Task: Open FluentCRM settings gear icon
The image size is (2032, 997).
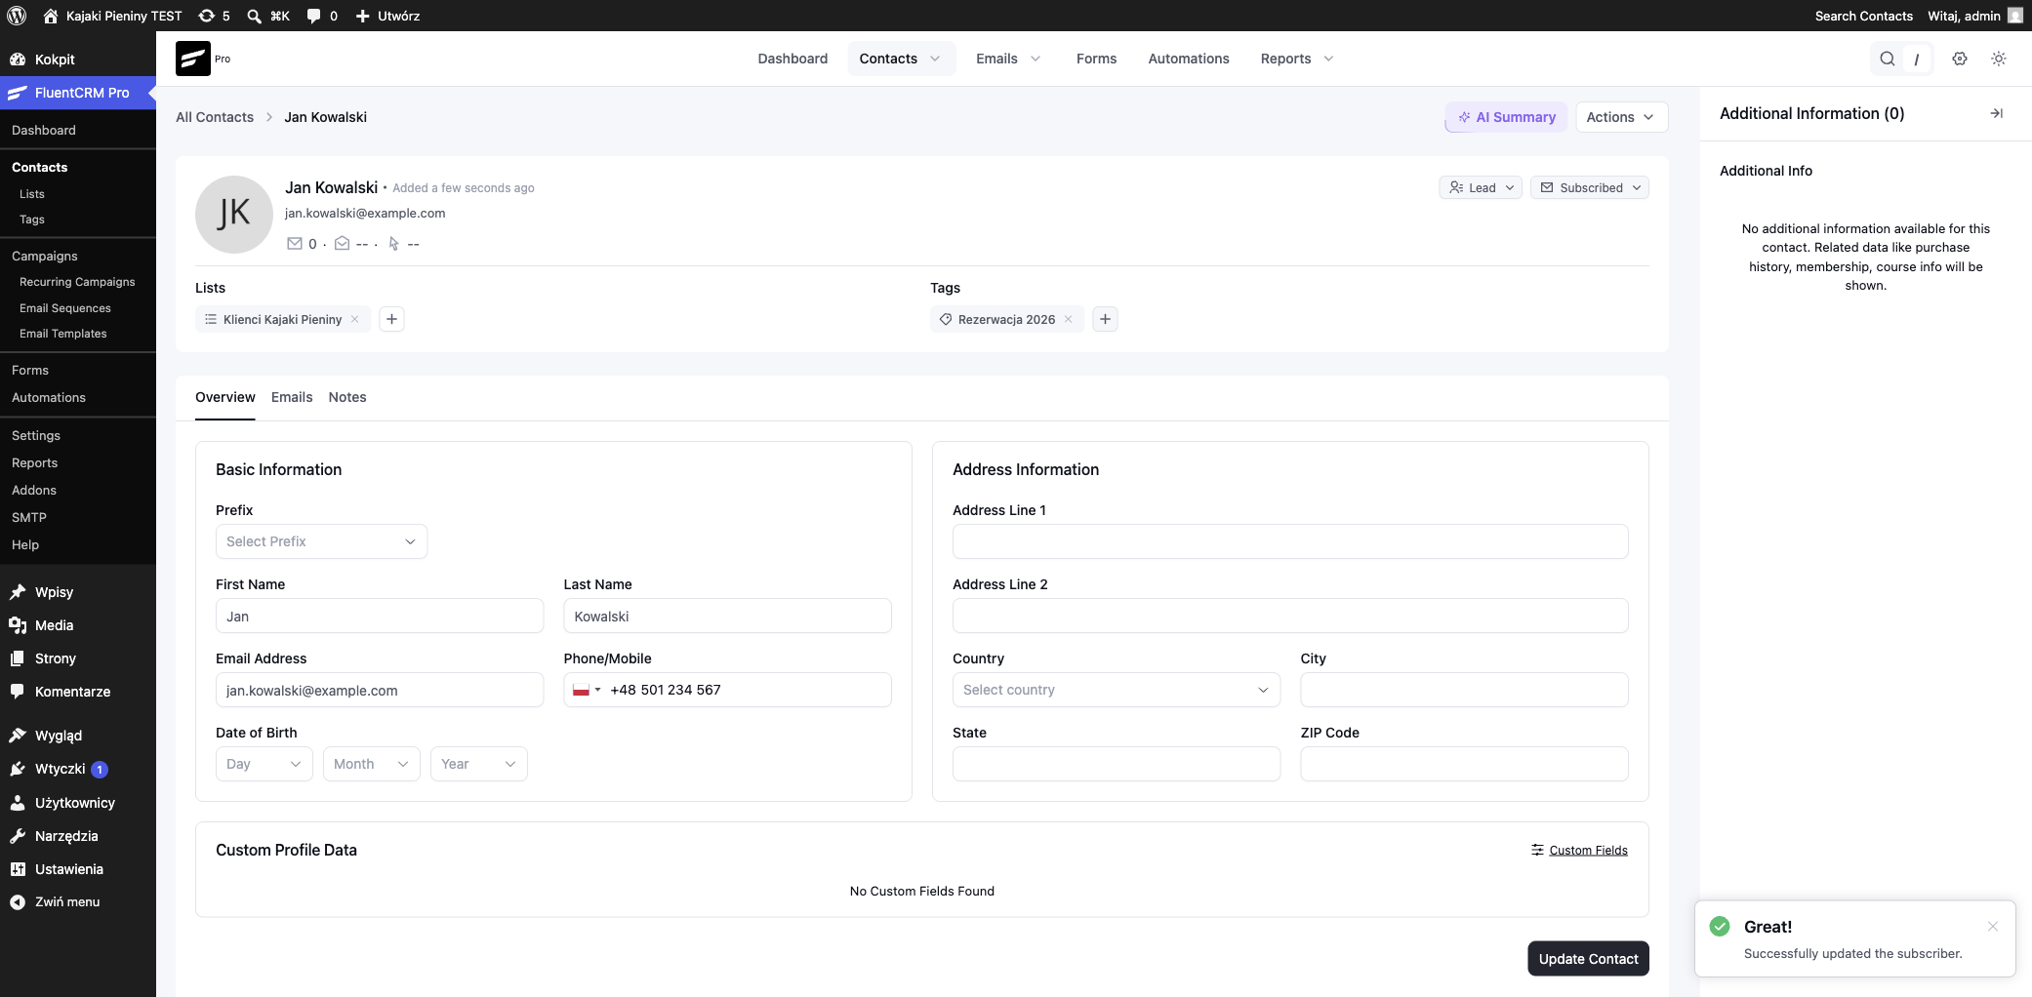Action: (x=1960, y=59)
